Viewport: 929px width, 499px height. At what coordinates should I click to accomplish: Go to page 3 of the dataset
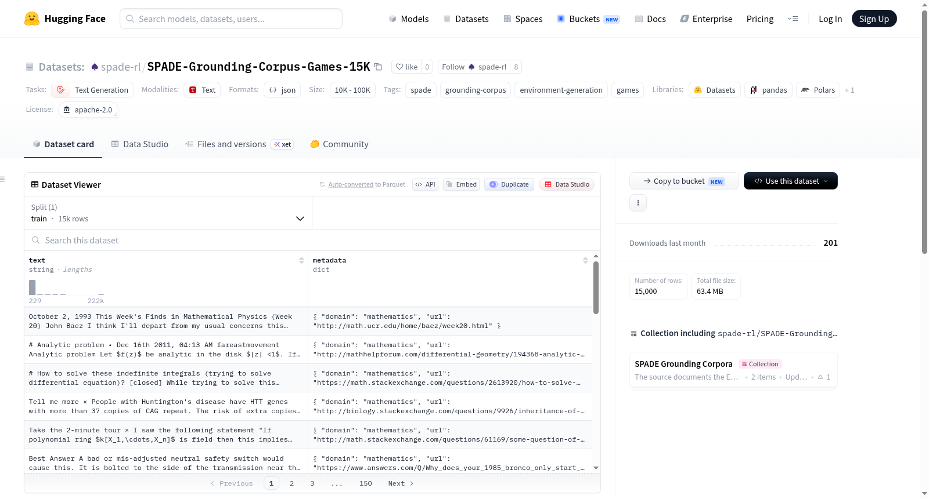312,483
